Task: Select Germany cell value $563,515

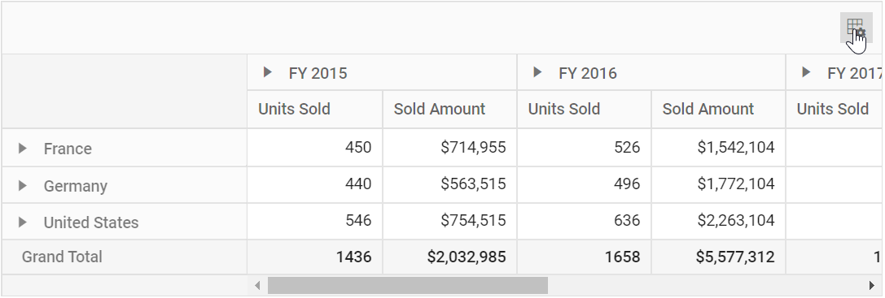Action: coord(450,184)
